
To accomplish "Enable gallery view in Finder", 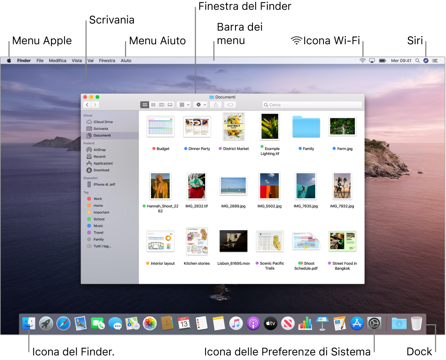I will (170, 104).
